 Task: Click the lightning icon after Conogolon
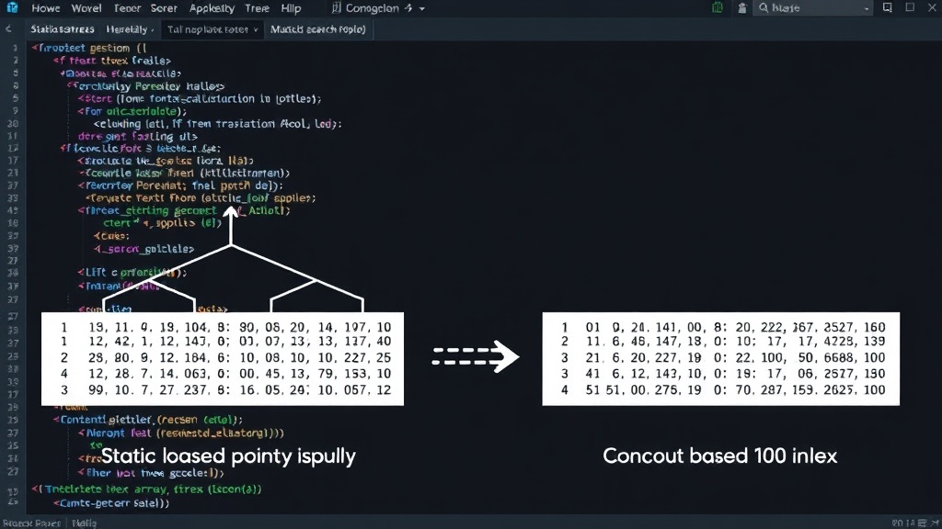pos(408,7)
